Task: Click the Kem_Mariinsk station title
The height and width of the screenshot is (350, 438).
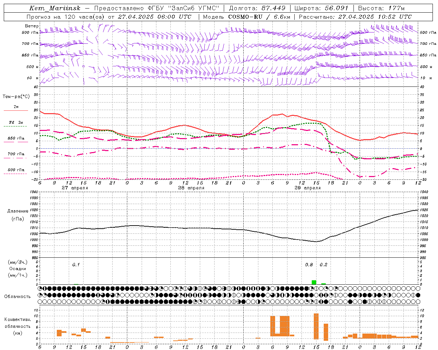Action: tap(55, 8)
